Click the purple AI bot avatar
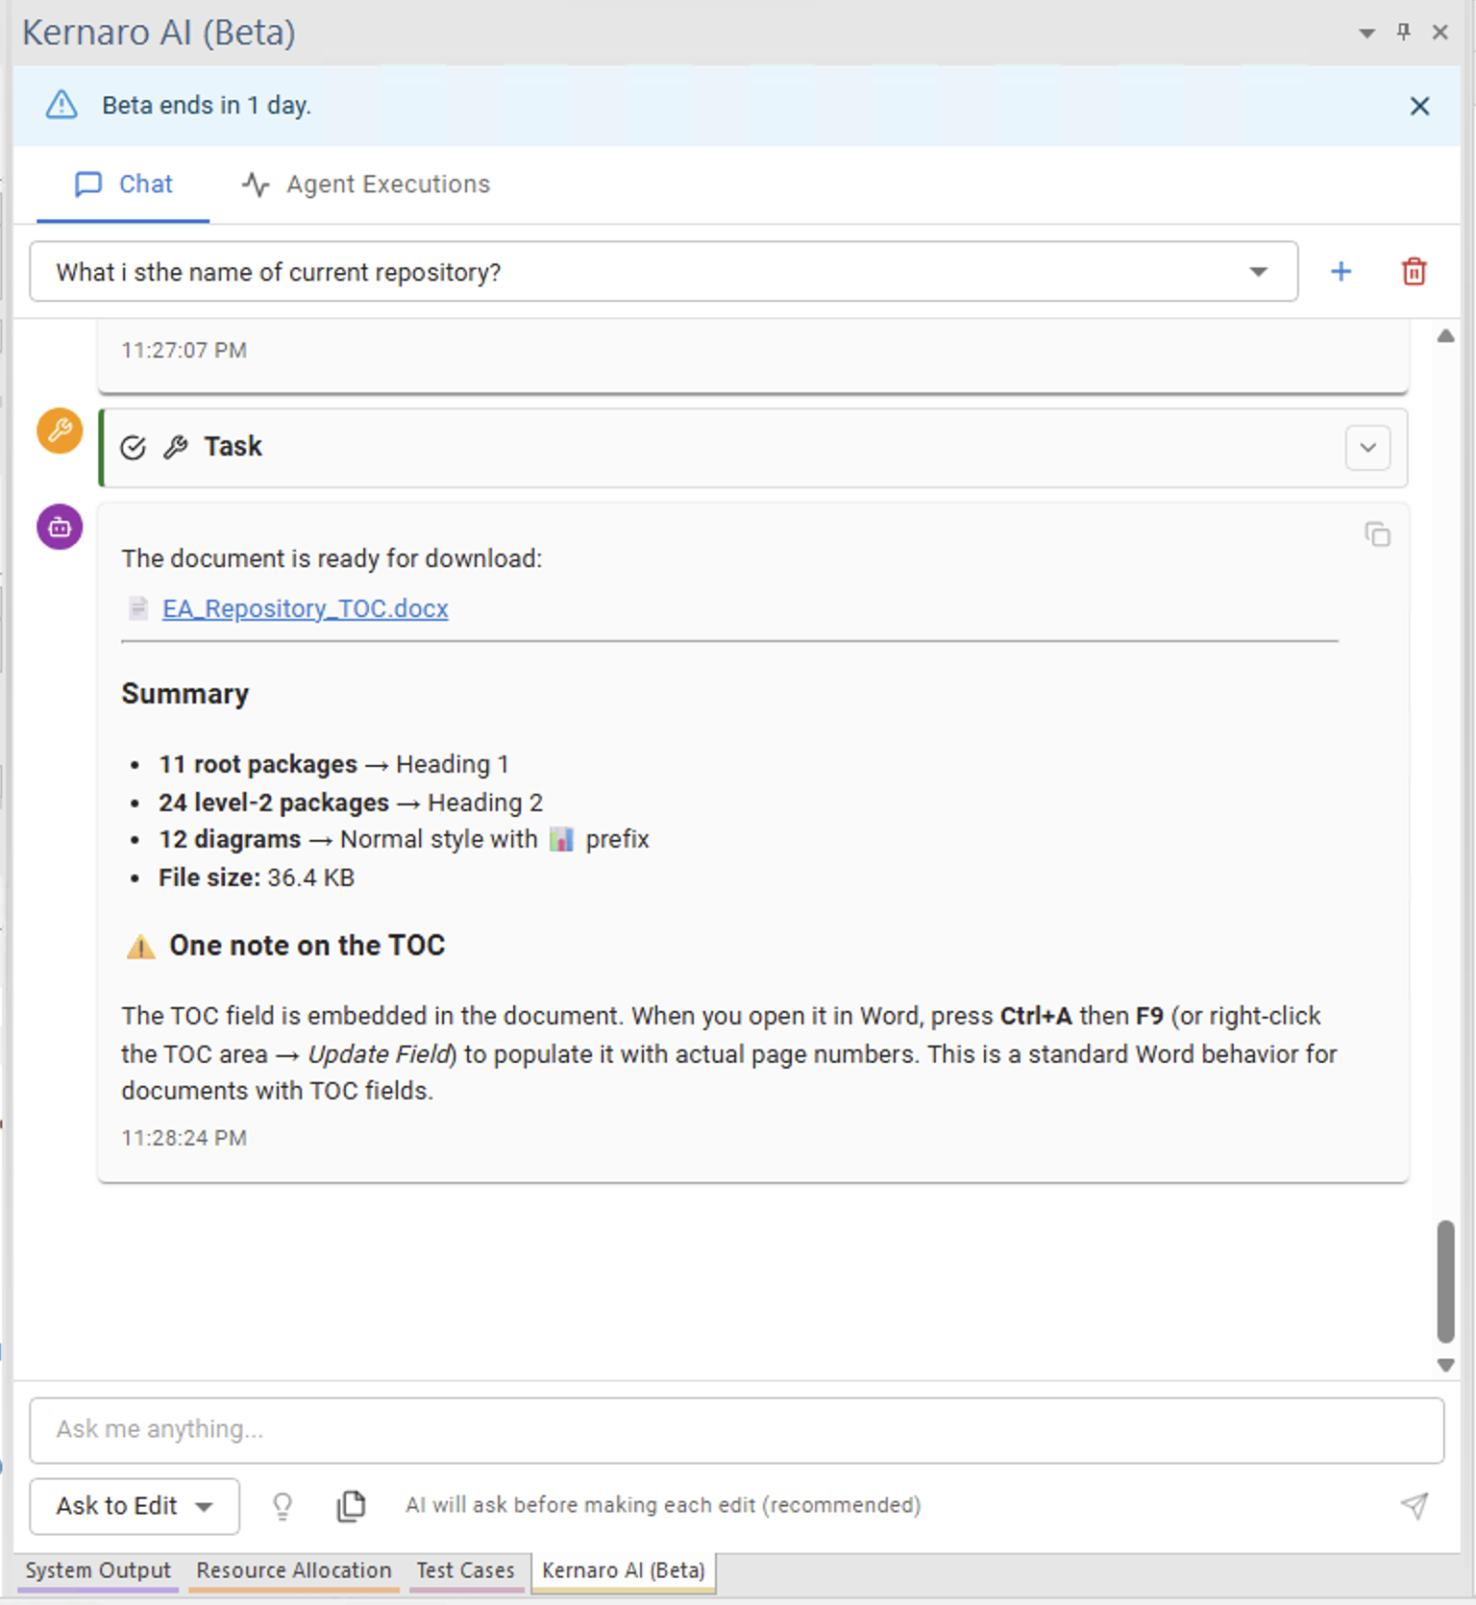Screen dimensions: 1476x1605 pos(60,528)
